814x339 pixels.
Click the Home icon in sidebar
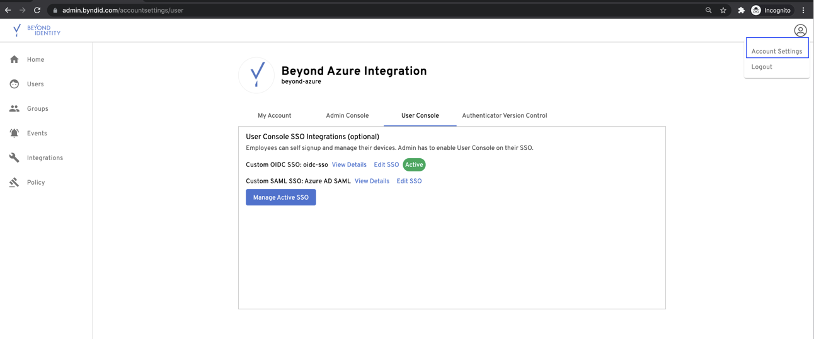[x=14, y=59]
